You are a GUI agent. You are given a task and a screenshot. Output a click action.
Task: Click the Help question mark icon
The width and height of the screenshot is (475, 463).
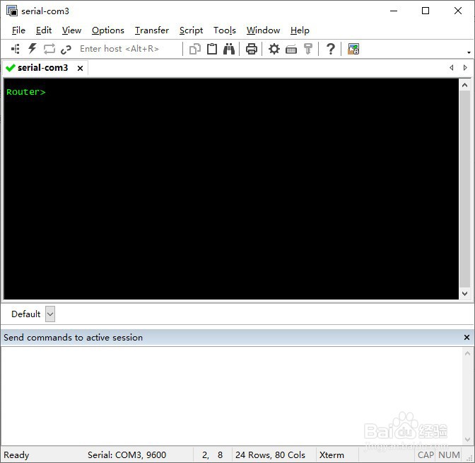(x=331, y=49)
